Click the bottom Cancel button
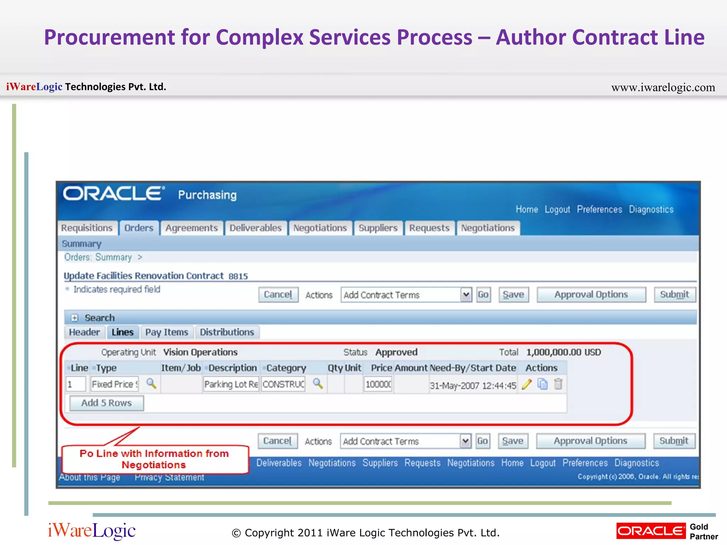727x545 pixels. click(278, 441)
